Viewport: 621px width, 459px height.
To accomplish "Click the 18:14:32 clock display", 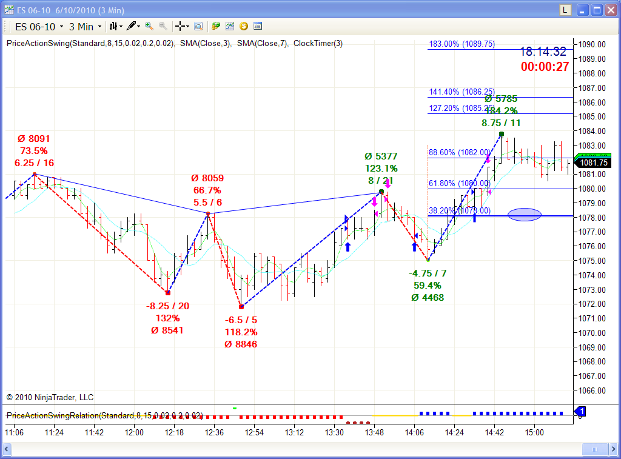I will pyautogui.click(x=543, y=52).
